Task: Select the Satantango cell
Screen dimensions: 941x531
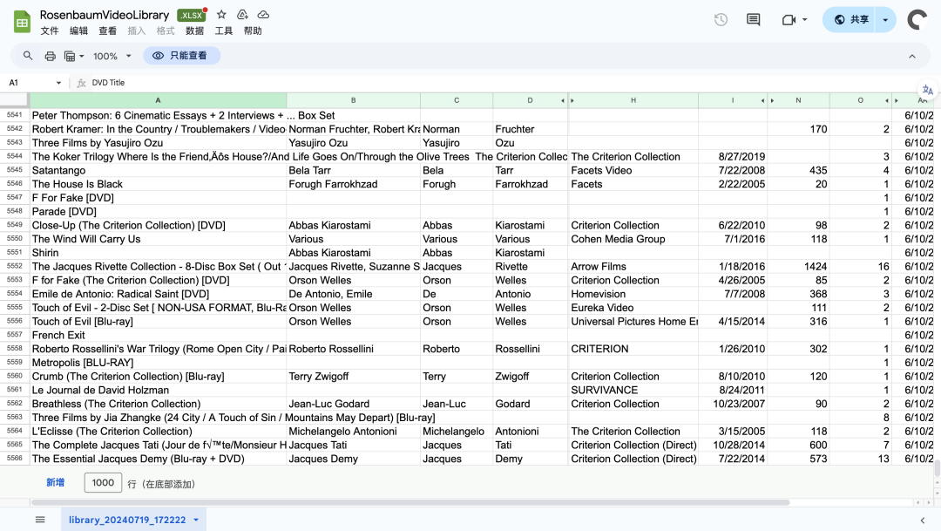Action: point(158,171)
